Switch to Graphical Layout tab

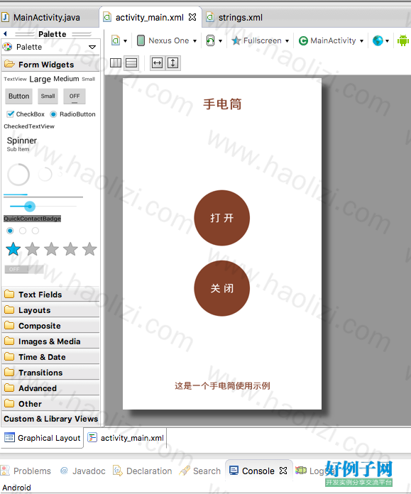[43, 438]
